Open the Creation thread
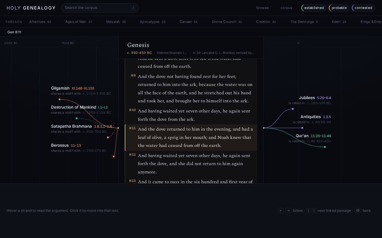 point(266,22)
